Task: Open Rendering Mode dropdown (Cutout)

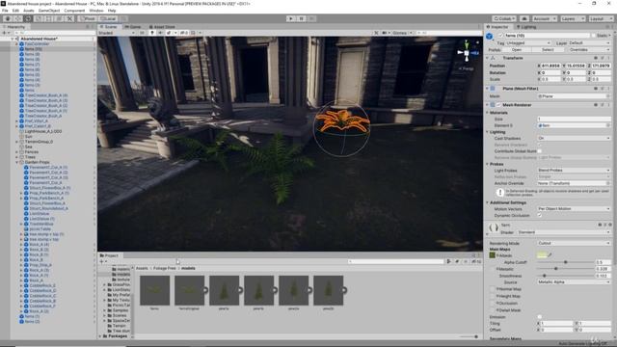Action: [574, 243]
